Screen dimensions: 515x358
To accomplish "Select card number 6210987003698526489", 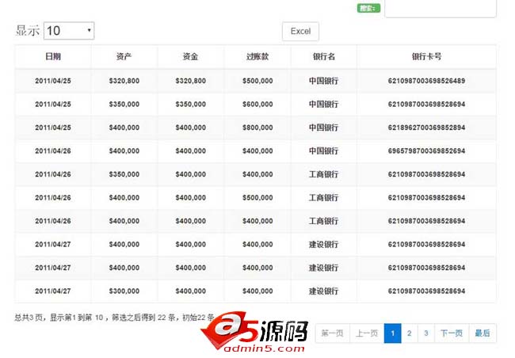I will 426,81.
